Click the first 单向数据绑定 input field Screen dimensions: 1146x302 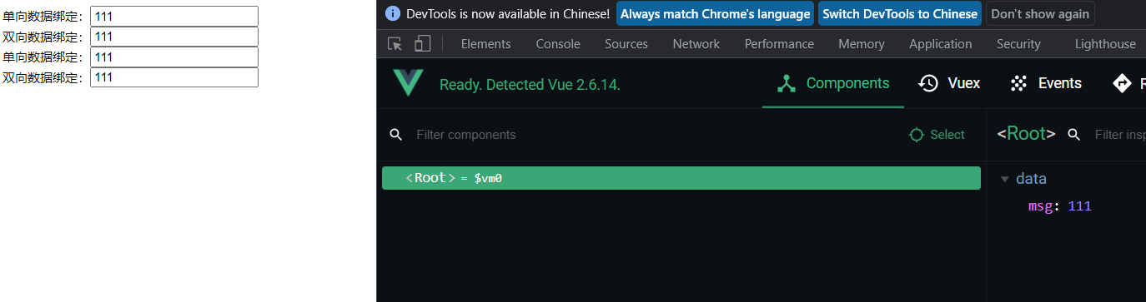[x=174, y=17]
